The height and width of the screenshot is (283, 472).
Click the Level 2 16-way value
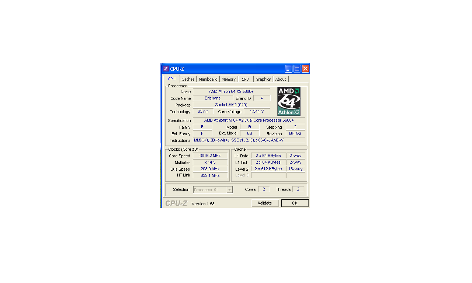296,169
